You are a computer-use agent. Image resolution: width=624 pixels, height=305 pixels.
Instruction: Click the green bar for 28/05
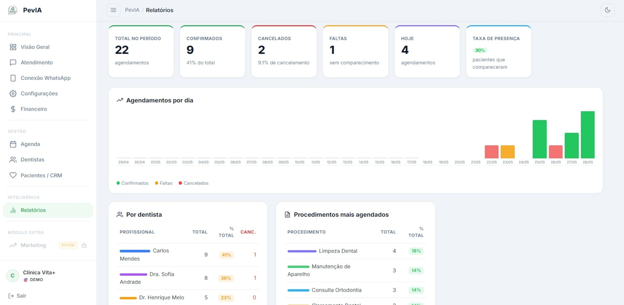coord(588,135)
